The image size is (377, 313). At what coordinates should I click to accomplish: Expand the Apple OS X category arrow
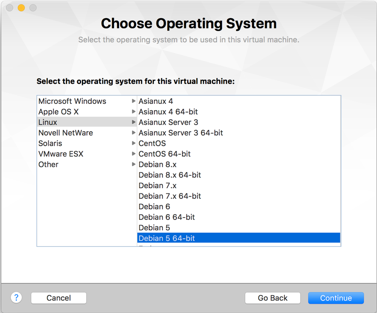tap(133, 112)
